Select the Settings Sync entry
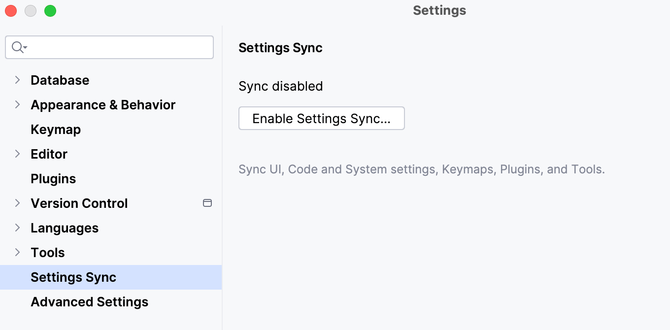 73,277
